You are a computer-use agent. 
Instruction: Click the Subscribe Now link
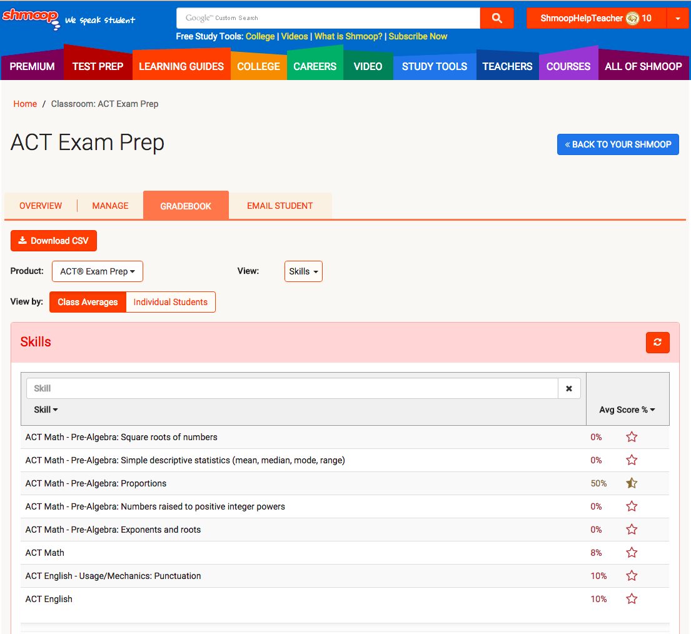[418, 36]
